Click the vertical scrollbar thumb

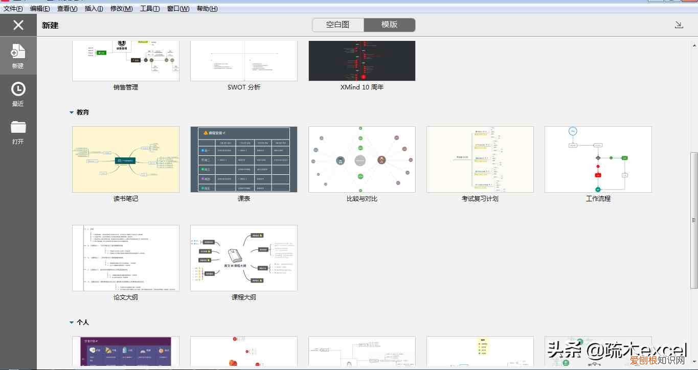click(694, 220)
